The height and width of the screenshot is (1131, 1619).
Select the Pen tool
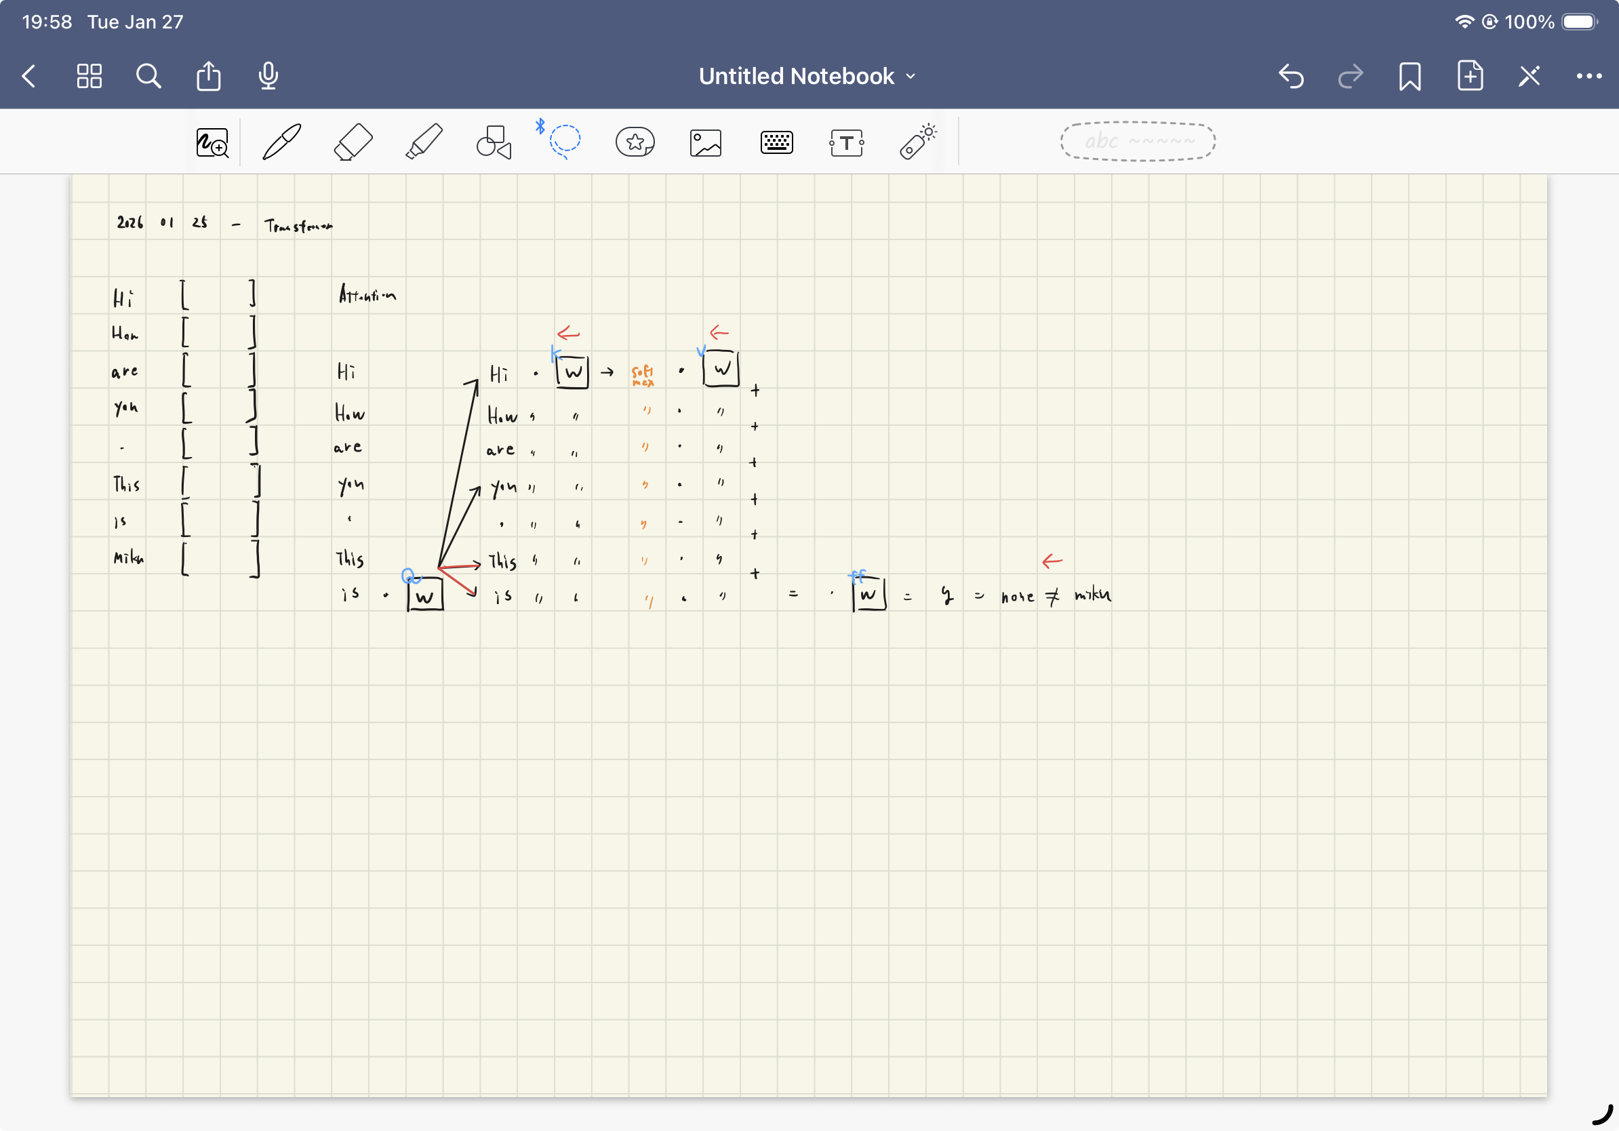click(282, 142)
